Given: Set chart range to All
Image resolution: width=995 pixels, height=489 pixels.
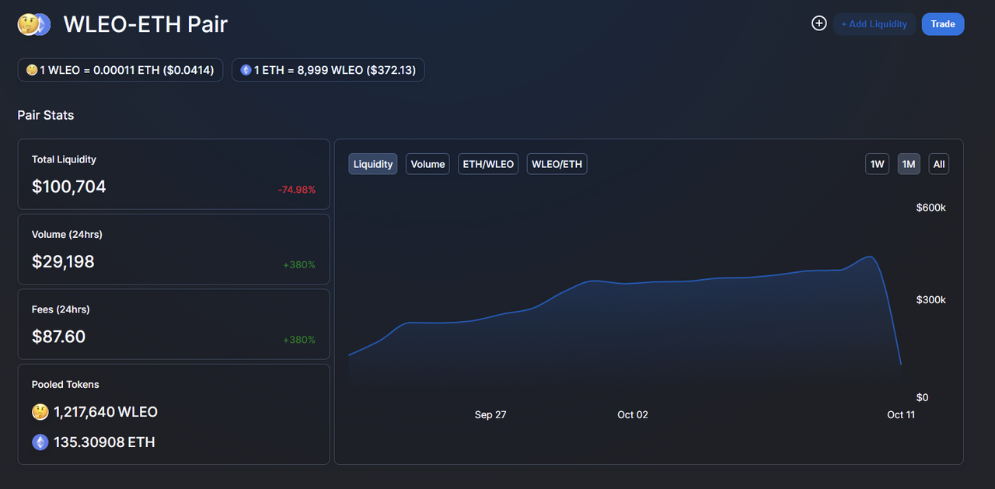Looking at the screenshot, I should [939, 164].
